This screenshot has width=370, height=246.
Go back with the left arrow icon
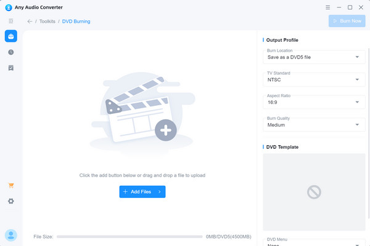30,22
